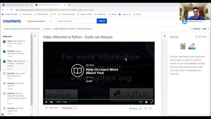
Task: Open the Social media bookmark folder
Action: click(x=26, y=14)
